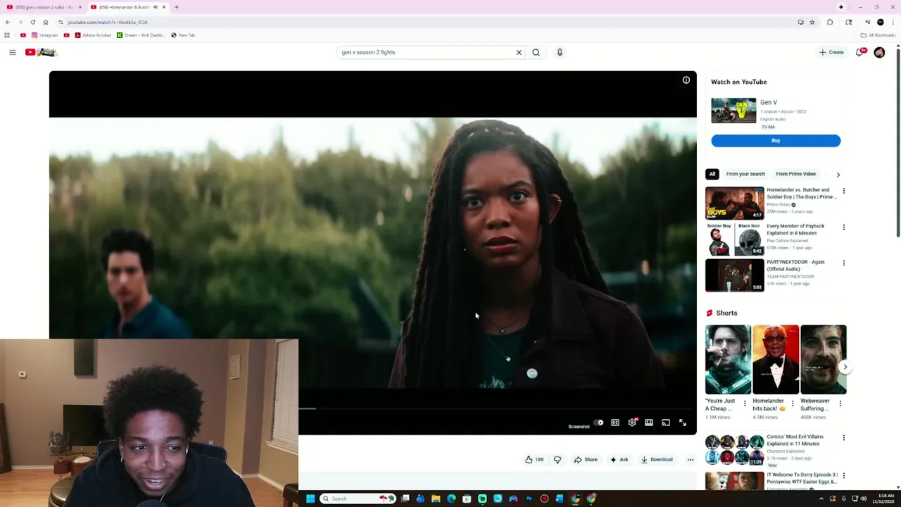Image resolution: width=901 pixels, height=507 pixels.
Task: Show more filter chips arrow
Action: point(838,175)
